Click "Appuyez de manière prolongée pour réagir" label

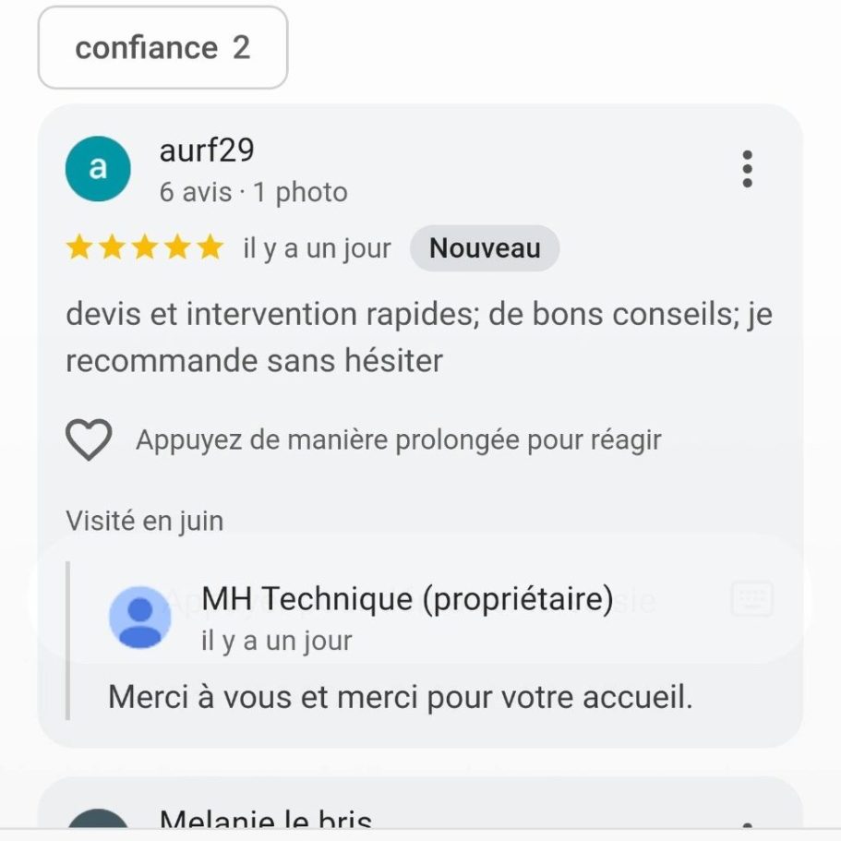398,439
